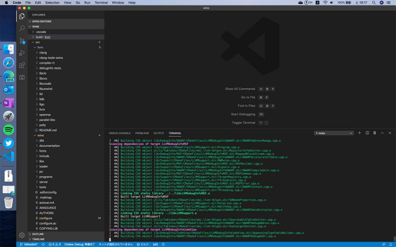Click the git branch 1d6ea8e5* in status bar
Image resolution: width=396 pixels, height=247 pixels.
click(29, 244)
